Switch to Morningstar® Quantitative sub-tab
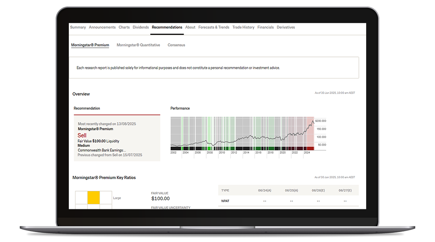435x242 pixels. click(138, 45)
